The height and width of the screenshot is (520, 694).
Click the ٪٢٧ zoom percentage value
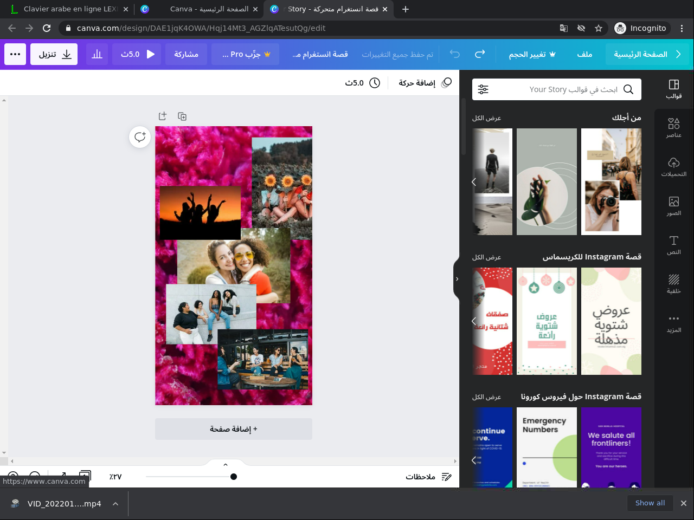tap(115, 477)
